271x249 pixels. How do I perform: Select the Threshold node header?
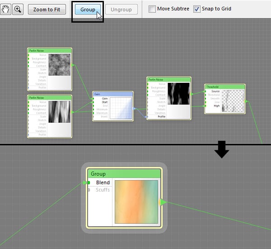(224, 86)
